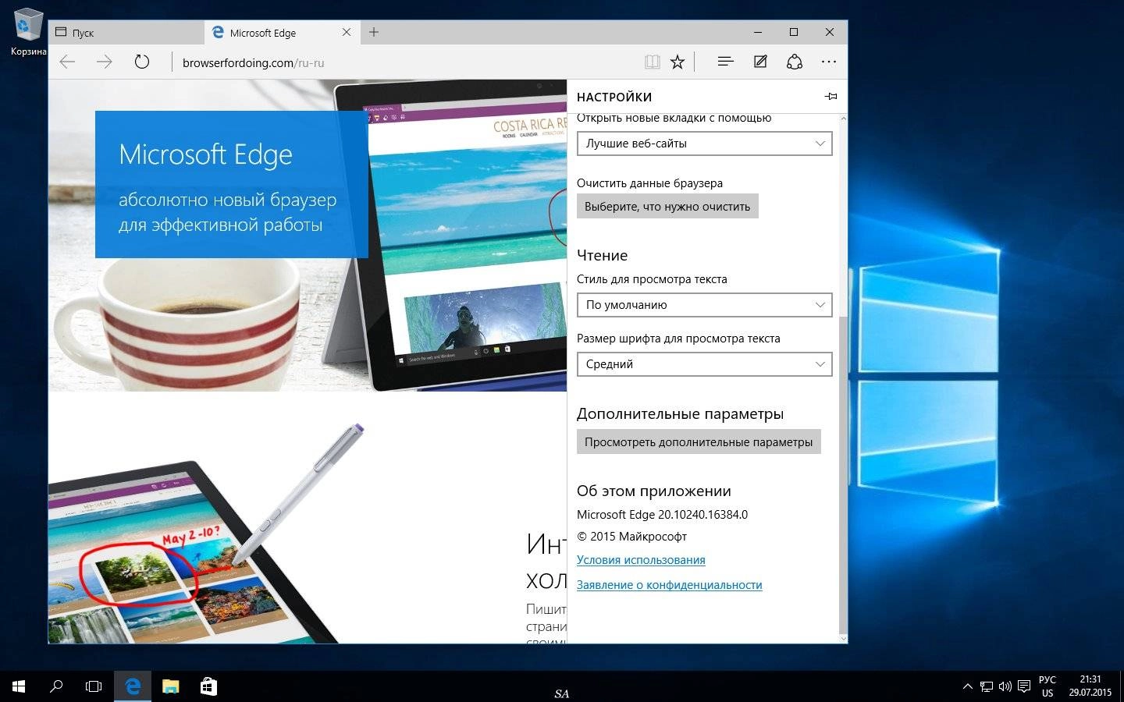This screenshot has width=1124, height=702.
Task: Click the address bar URL
Action: (x=253, y=62)
